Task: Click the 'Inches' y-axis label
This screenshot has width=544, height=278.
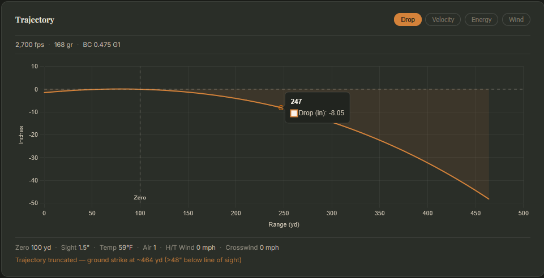Action: (21, 134)
